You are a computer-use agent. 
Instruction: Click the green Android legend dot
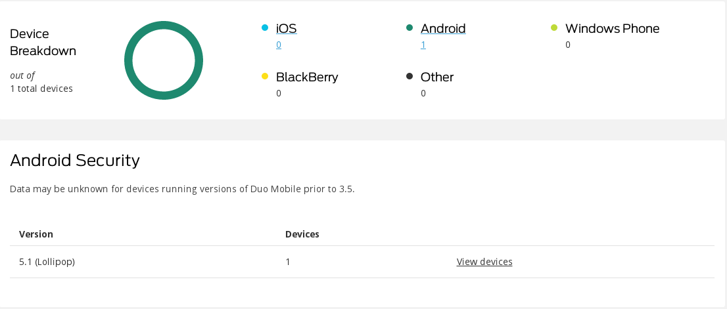[x=410, y=28]
